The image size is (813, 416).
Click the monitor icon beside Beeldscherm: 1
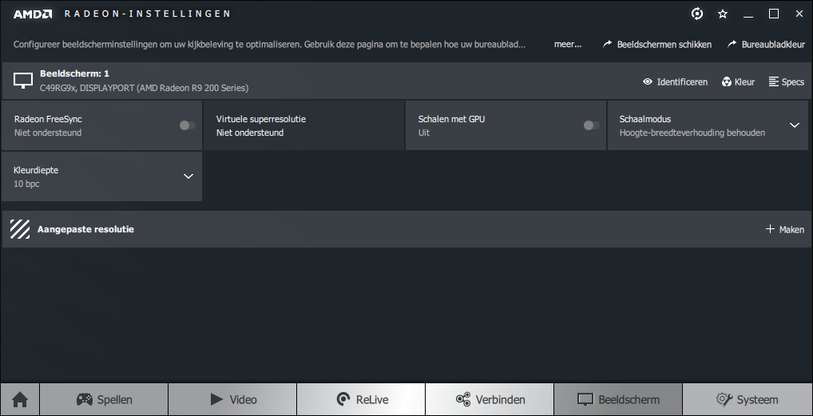point(23,80)
